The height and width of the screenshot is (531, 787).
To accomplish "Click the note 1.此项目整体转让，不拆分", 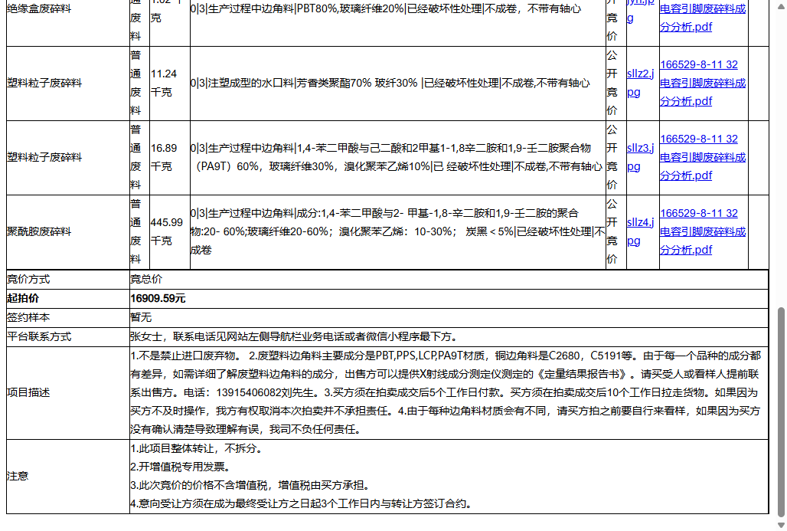I will [x=197, y=448].
